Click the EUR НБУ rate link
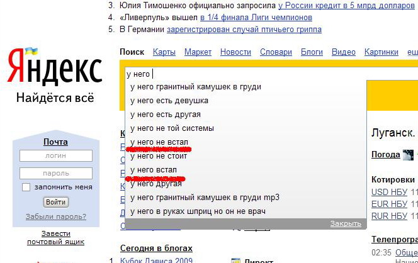The width and height of the screenshot is (418, 263). 390,204
